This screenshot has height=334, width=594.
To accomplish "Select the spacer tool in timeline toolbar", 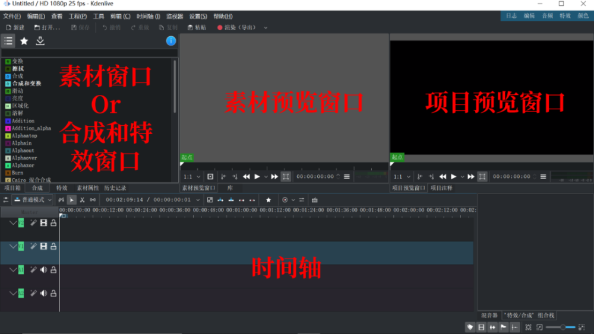I will pos(93,200).
